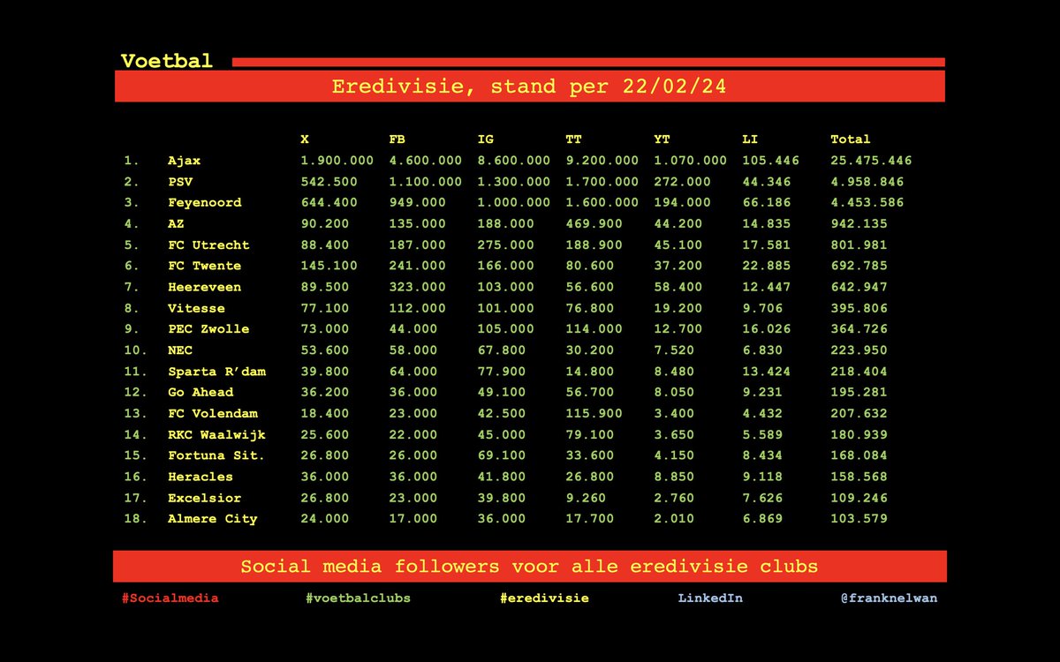
Task: Select the Sparta R'dam club name
Action: 216,372
